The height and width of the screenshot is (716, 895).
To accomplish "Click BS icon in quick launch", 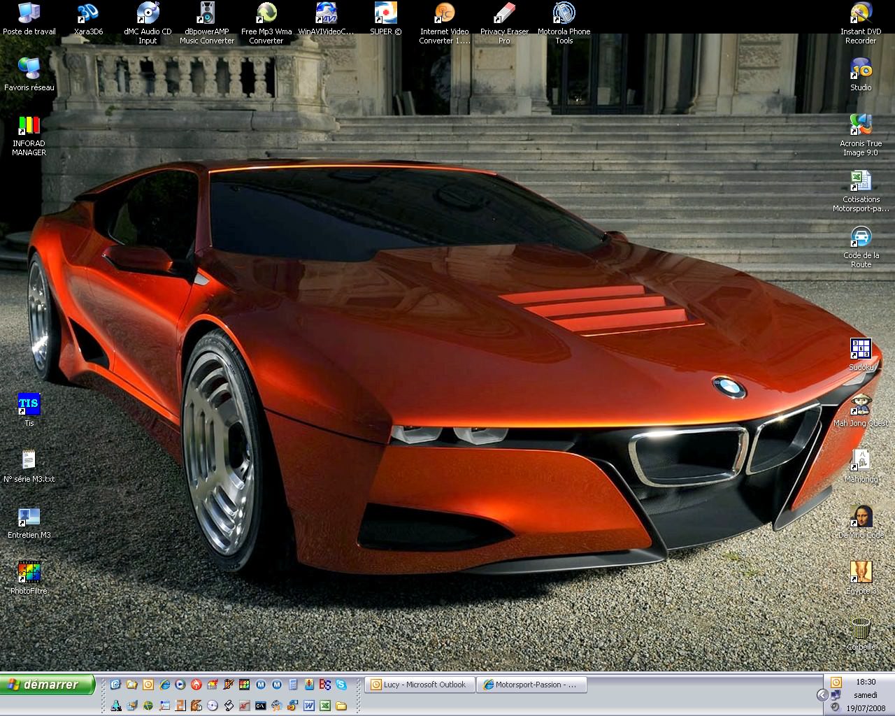I will coord(325,685).
